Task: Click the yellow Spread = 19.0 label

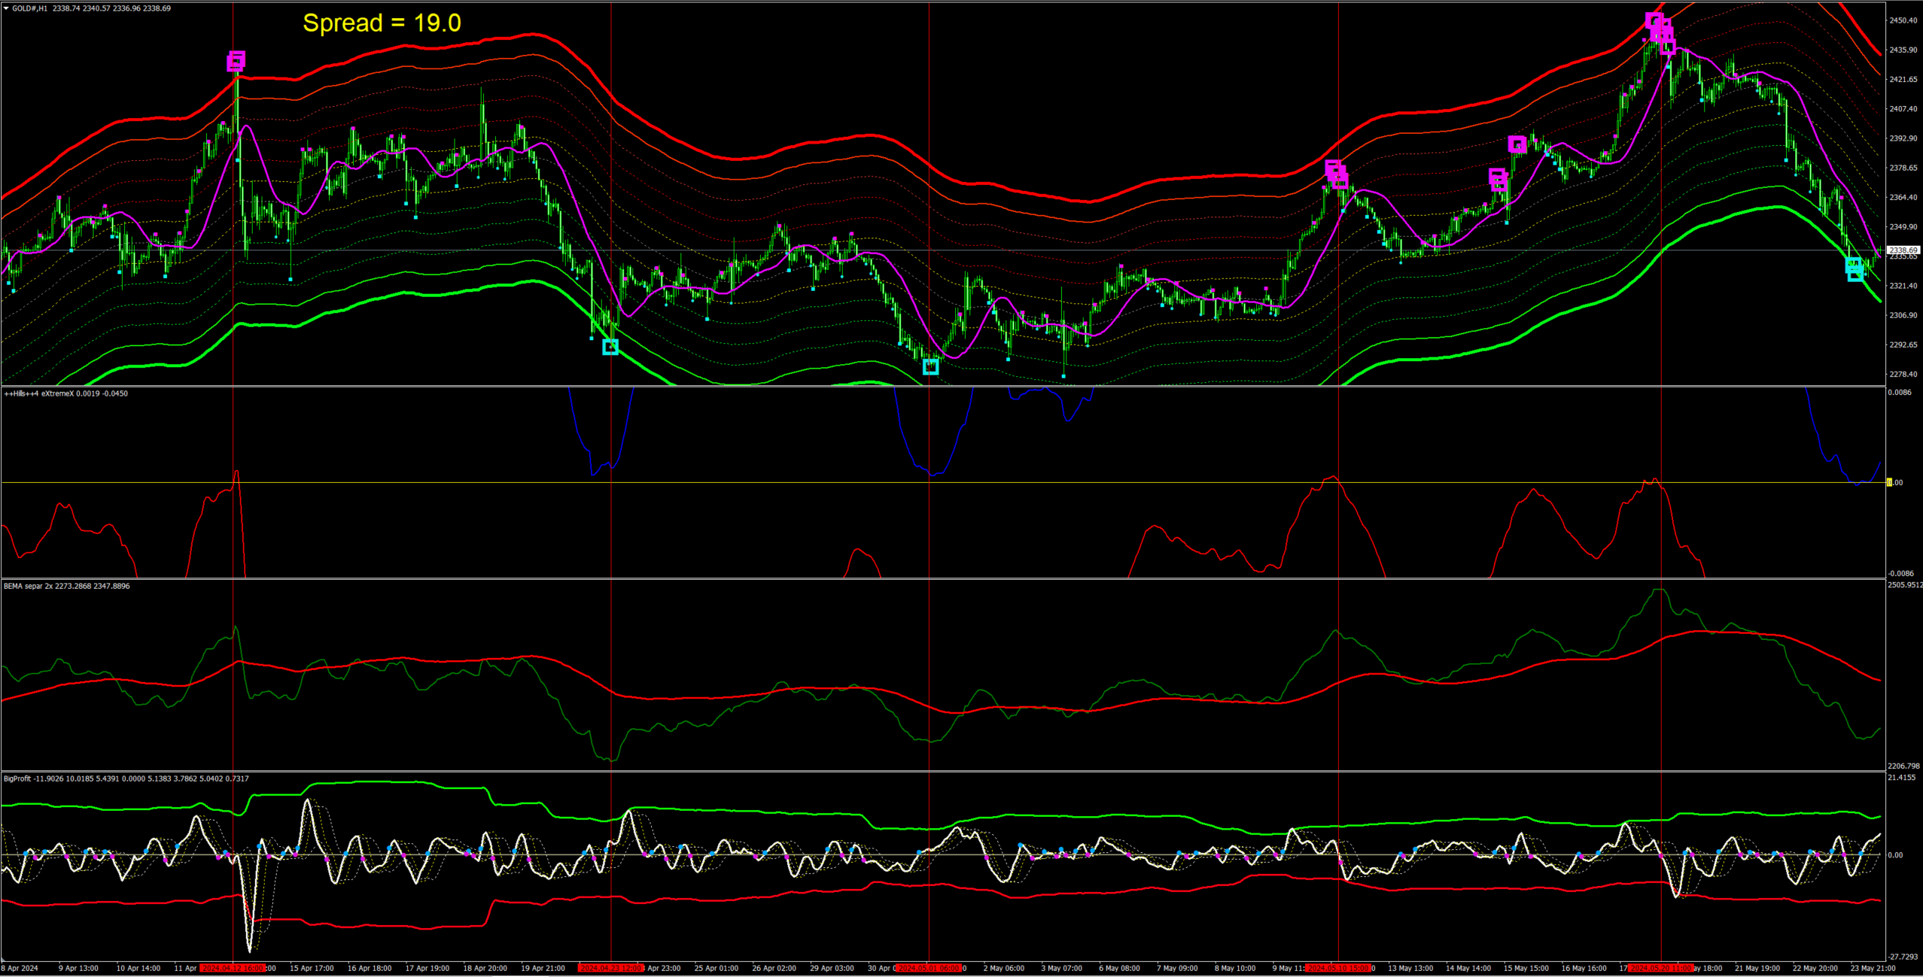Action: [x=382, y=23]
